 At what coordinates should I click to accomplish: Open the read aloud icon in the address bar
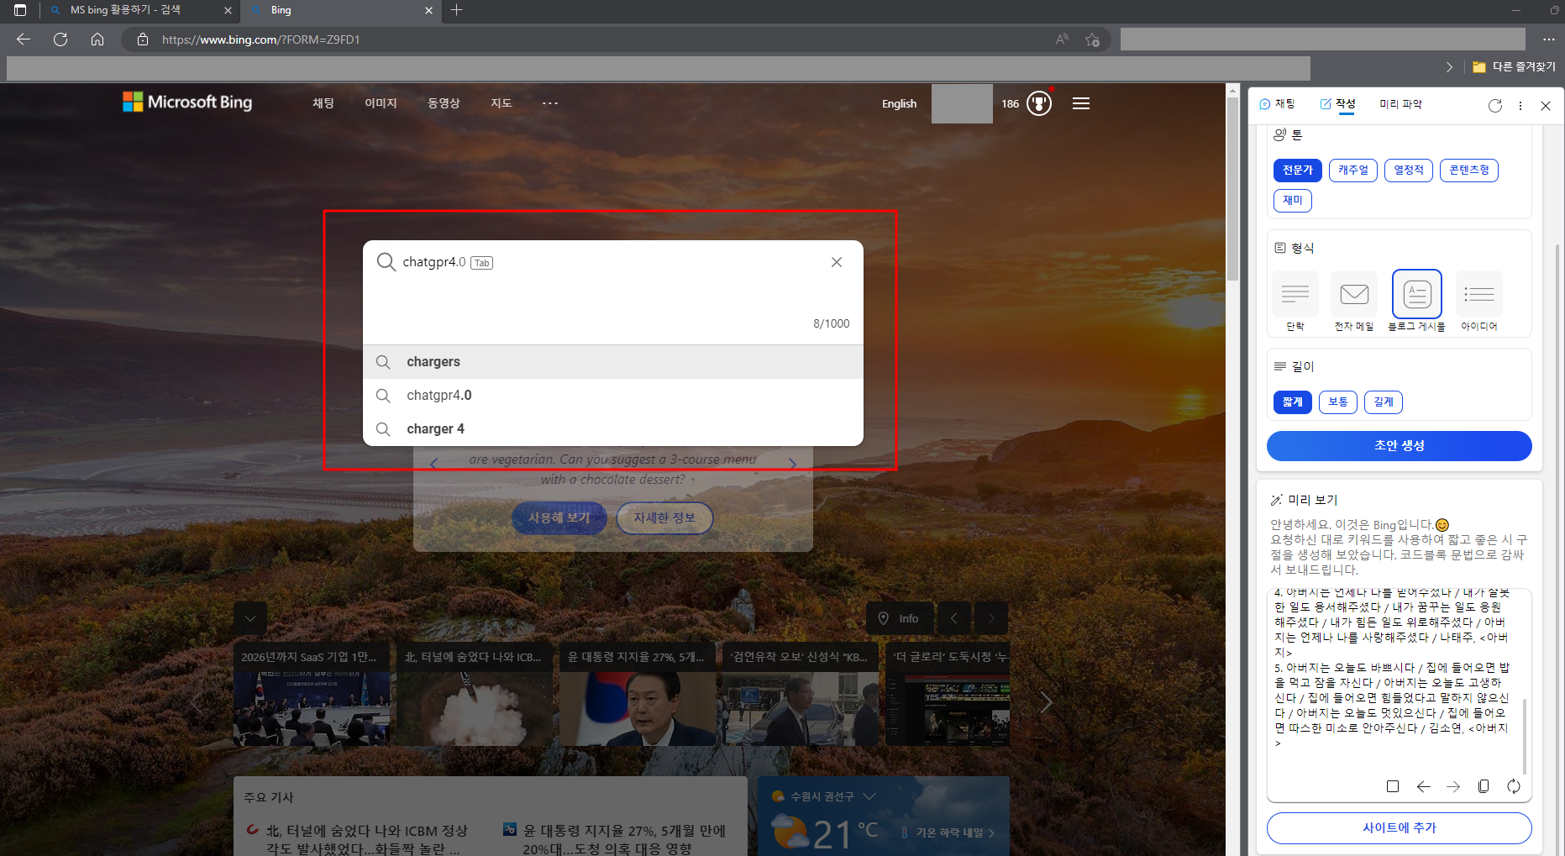1063,39
